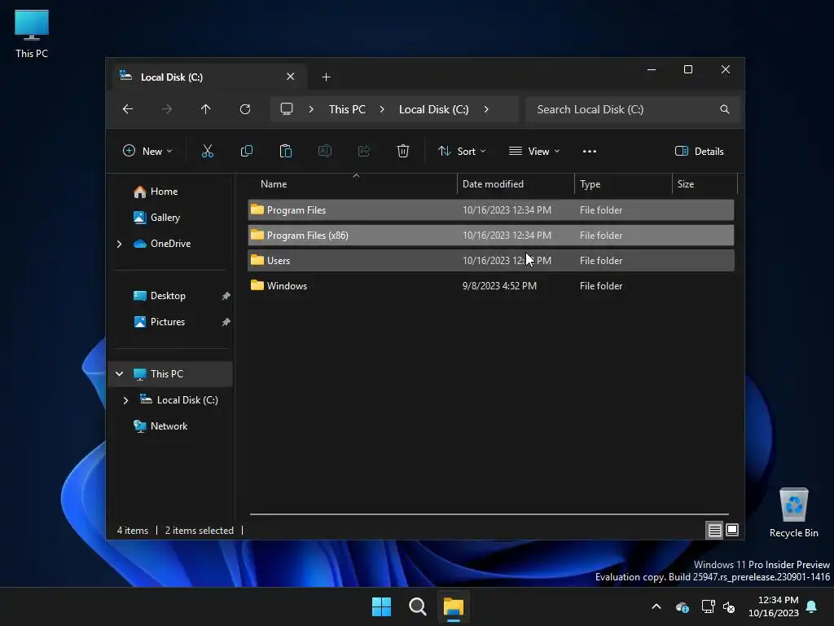Sort by Size column header
The image size is (834, 626).
pos(705,184)
